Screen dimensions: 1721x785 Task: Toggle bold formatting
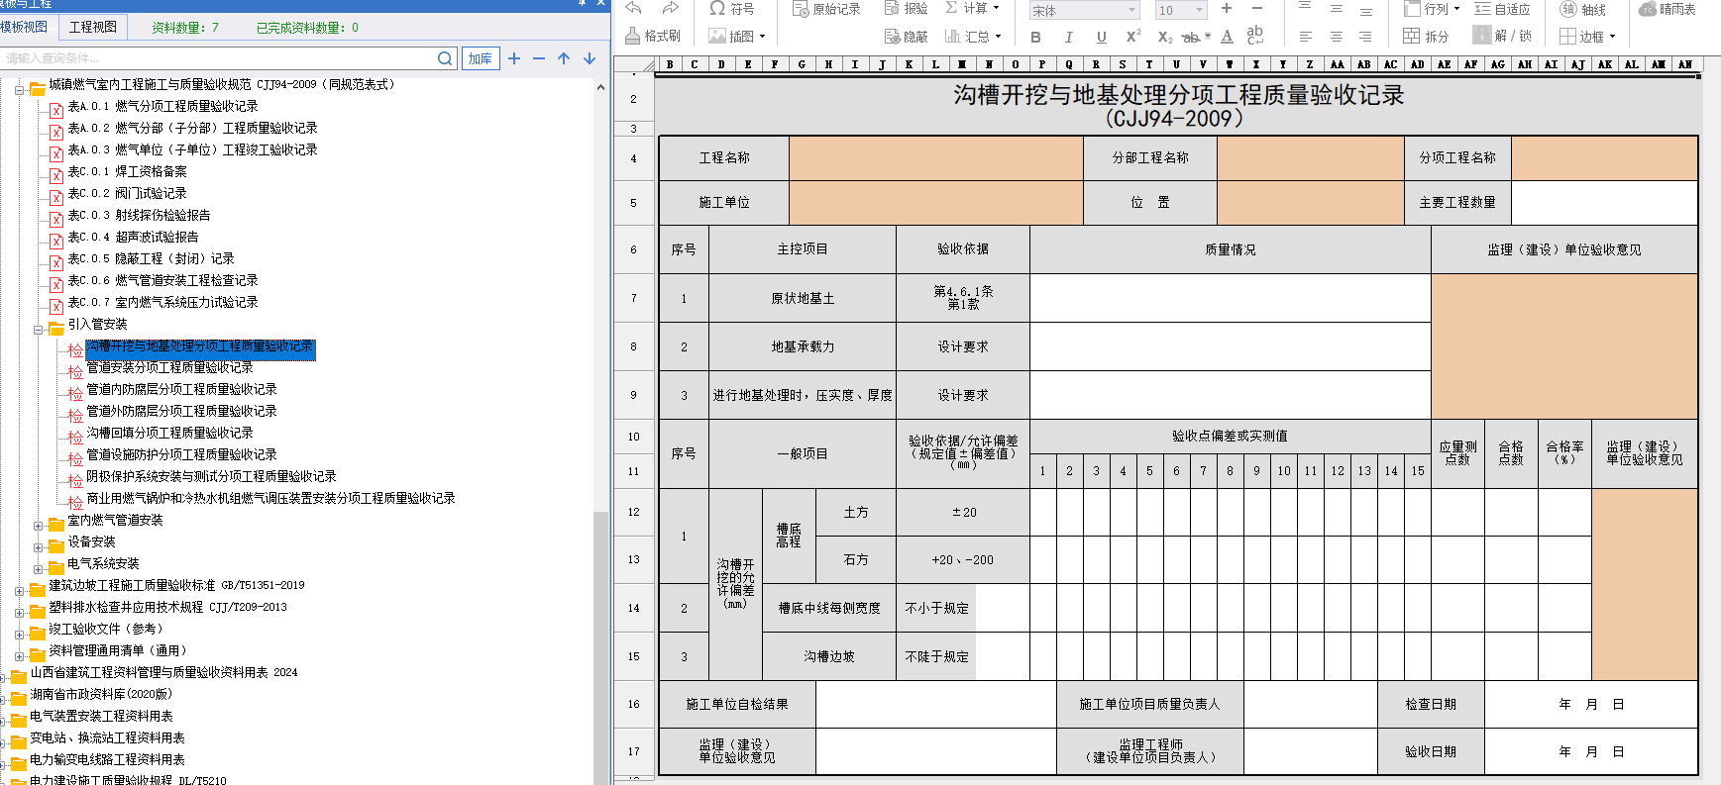point(1036,38)
